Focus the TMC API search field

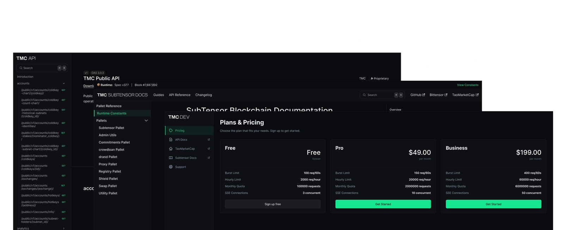coord(42,68)
